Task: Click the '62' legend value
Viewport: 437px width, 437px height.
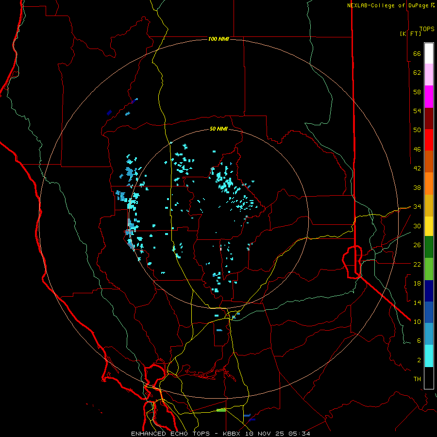Action: pyautogui.click(x=417, y=73)
